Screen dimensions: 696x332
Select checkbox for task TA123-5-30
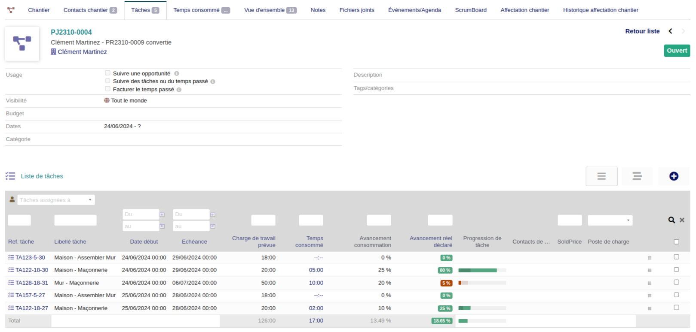pos(676,257)
